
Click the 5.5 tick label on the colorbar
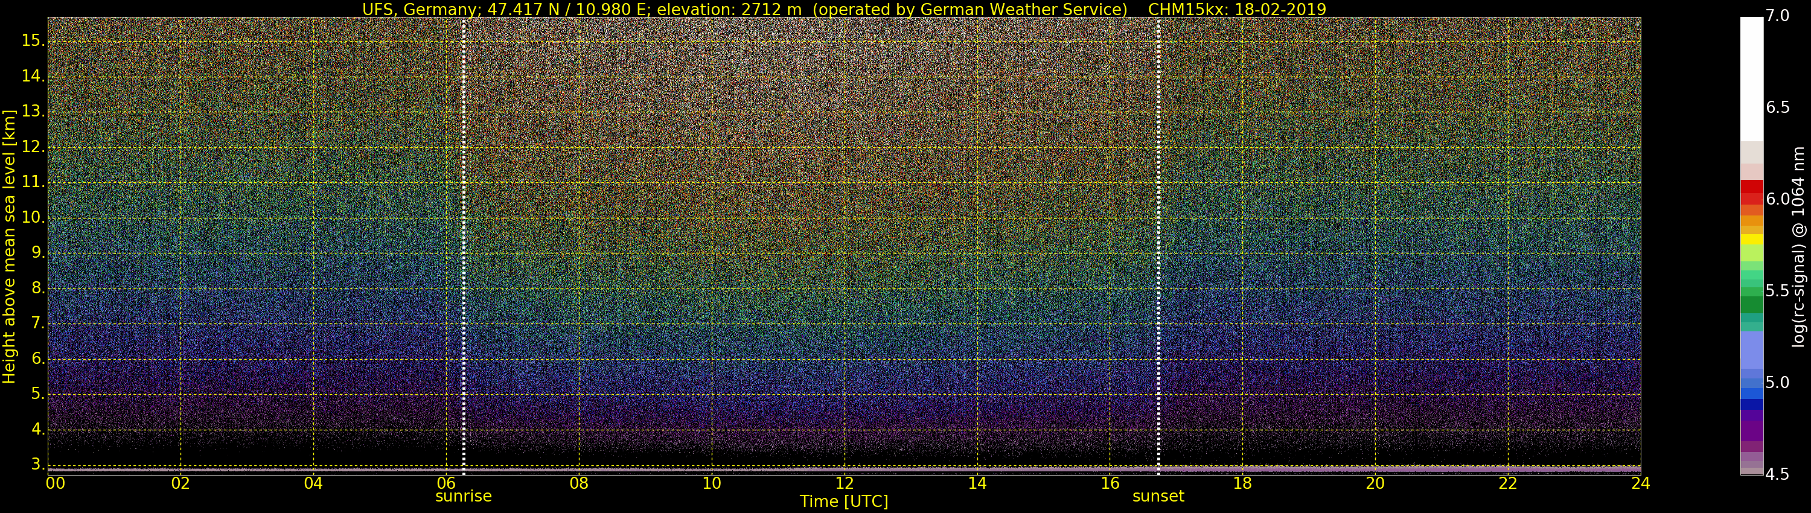pyautogui.click(x=1777, y=291)
